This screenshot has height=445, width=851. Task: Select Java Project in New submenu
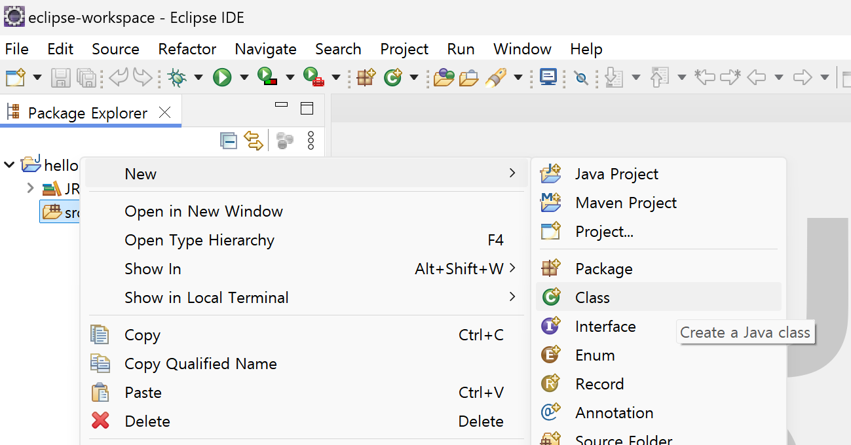[658, 174]
